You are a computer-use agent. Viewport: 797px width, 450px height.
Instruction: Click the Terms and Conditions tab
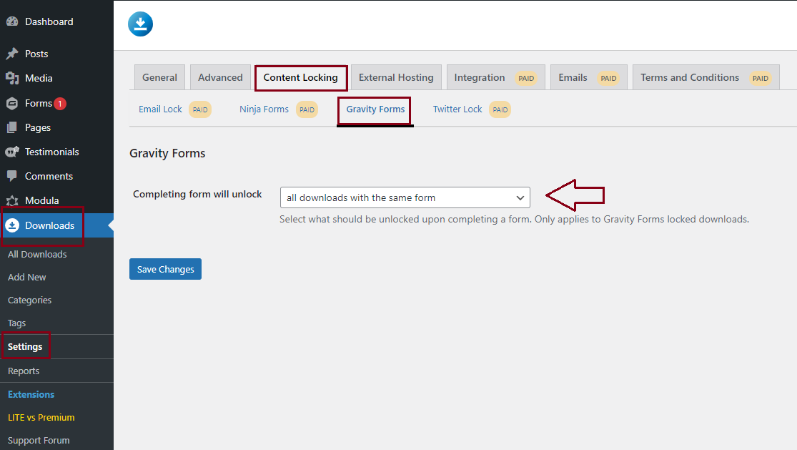[689, 77]
